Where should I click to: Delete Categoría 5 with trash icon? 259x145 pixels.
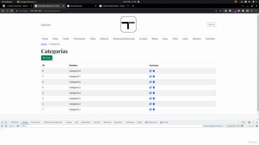tap(154, 87)
